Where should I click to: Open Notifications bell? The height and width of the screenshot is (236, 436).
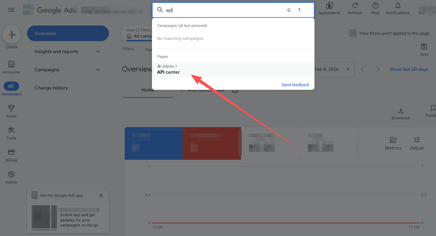point(398,8)
